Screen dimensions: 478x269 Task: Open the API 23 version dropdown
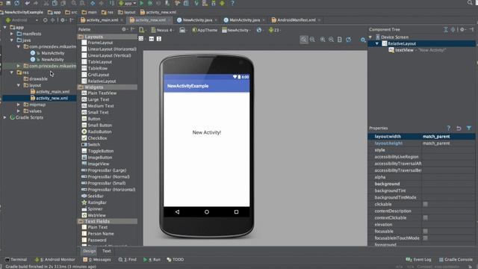pyautogui.click(x=274, y=30)
